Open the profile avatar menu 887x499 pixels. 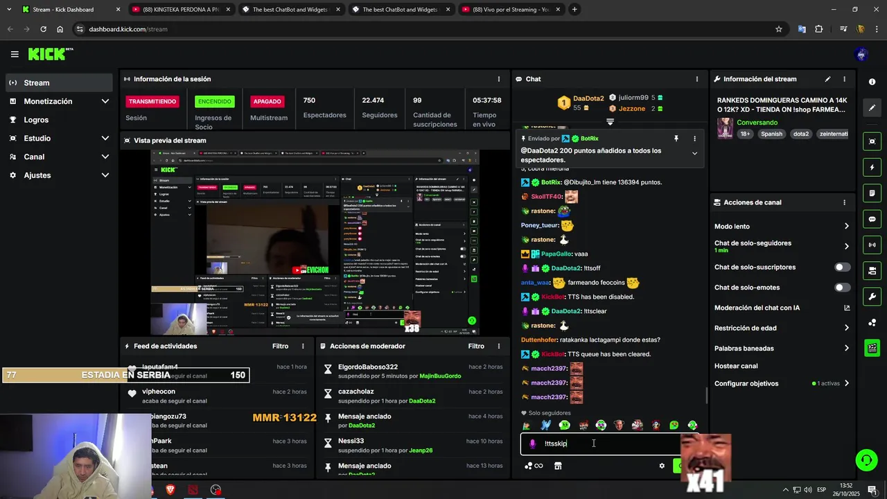[x=862, y=54]
